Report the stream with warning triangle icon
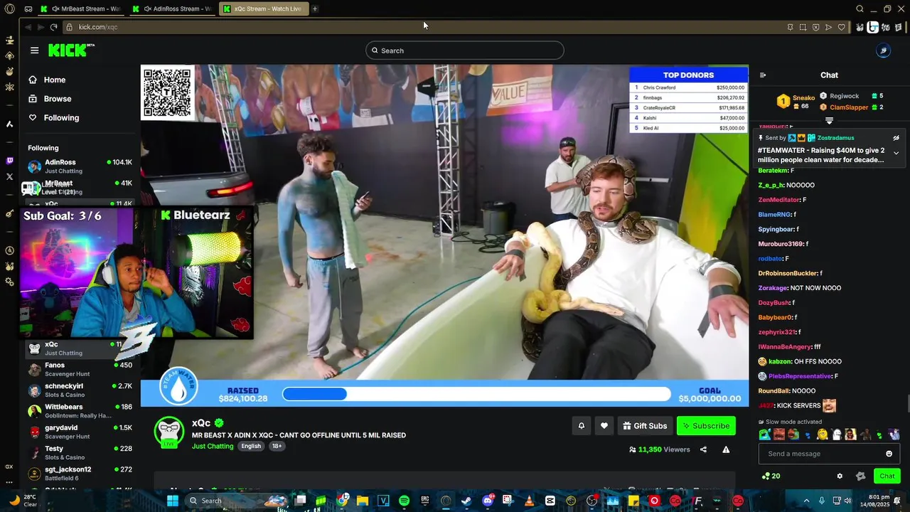The image size is (910, 512). click(x=726, y=449)
